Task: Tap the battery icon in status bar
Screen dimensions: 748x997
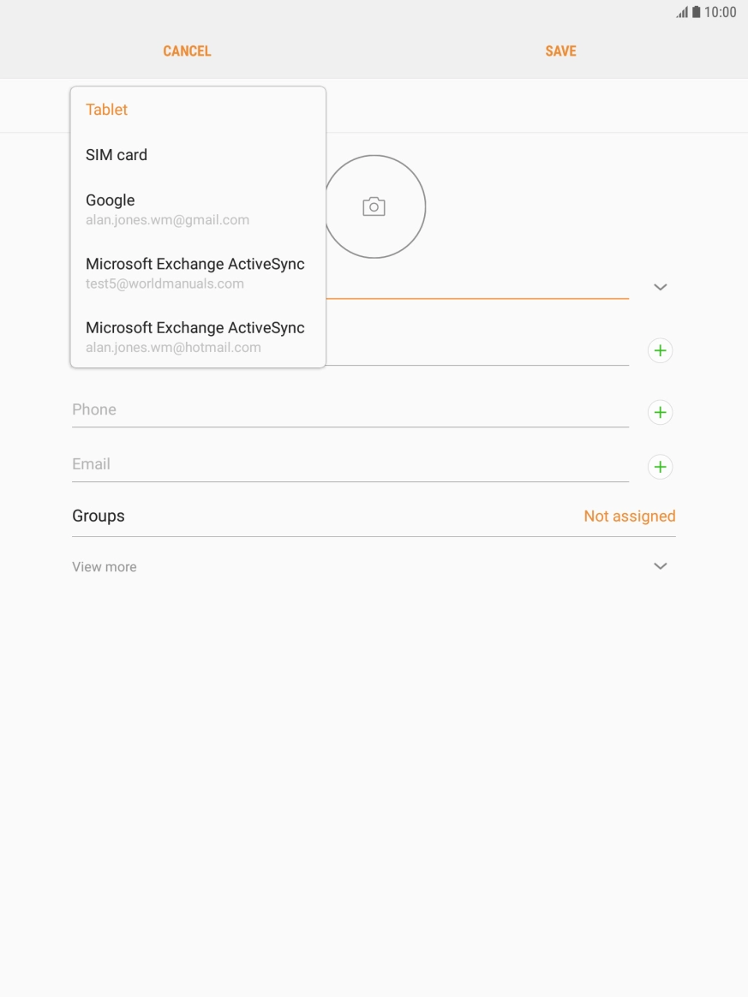Action: tap(697, 12)
